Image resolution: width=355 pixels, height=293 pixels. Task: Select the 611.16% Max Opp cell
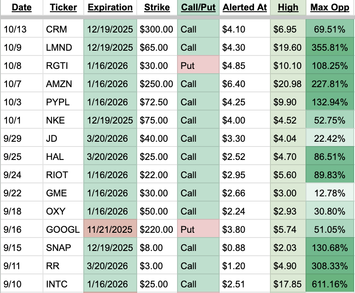click(330, 284)
